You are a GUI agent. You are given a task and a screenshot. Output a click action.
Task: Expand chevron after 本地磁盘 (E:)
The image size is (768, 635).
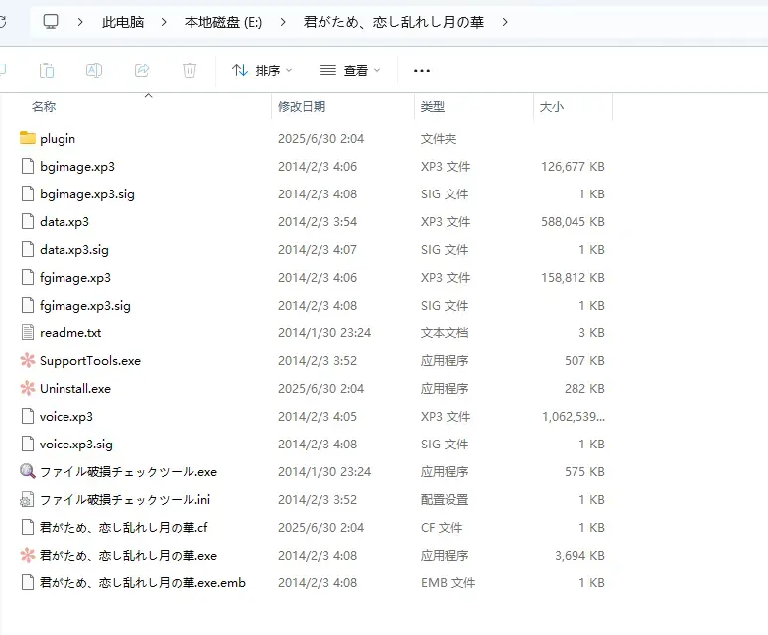(283, 22)
